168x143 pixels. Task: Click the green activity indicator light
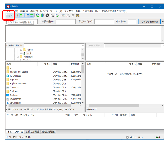pos(157,137)
